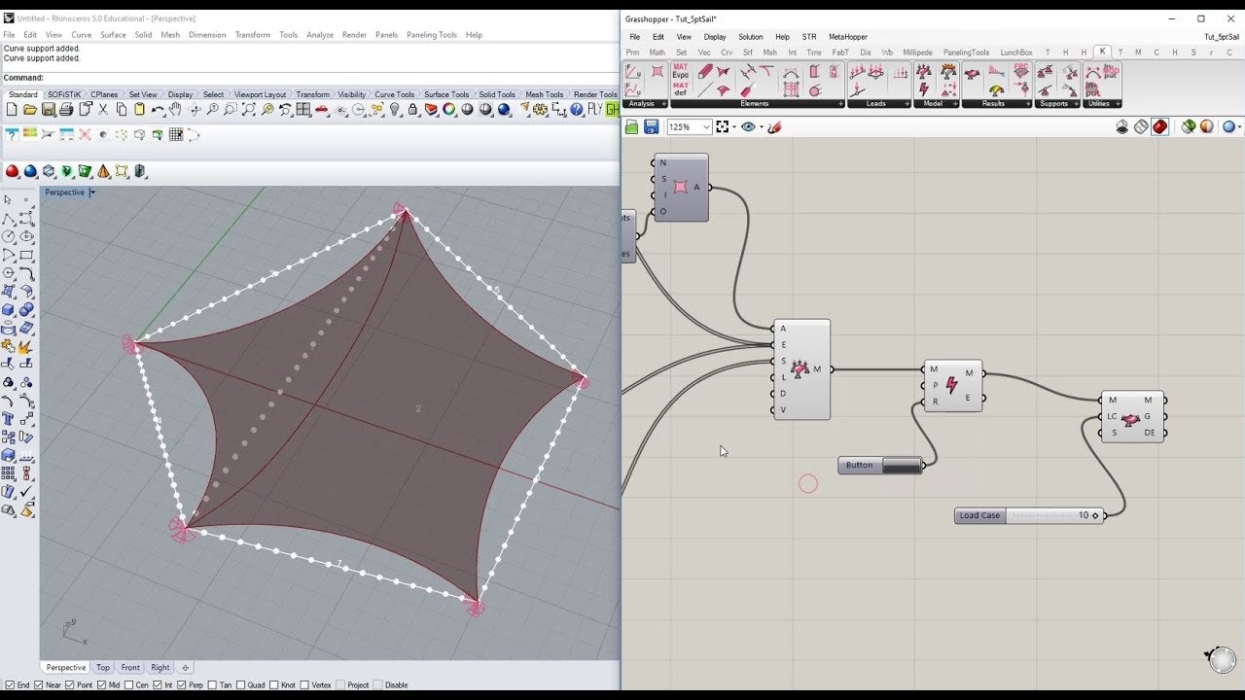
Task: Open the Surface menu in Rhino
Action: coord(113,35)
